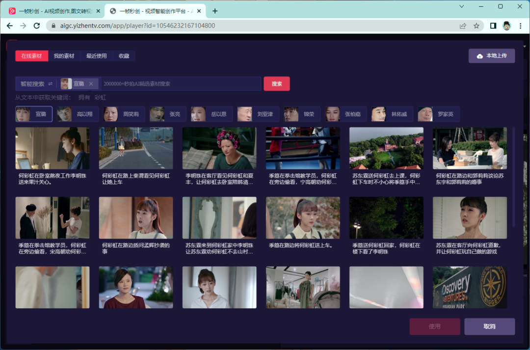Screen dimensions: 530x350
Task: Select clip 苏东霖在客厅向何彩虹道歉
Action: click(x=470, y=218)
